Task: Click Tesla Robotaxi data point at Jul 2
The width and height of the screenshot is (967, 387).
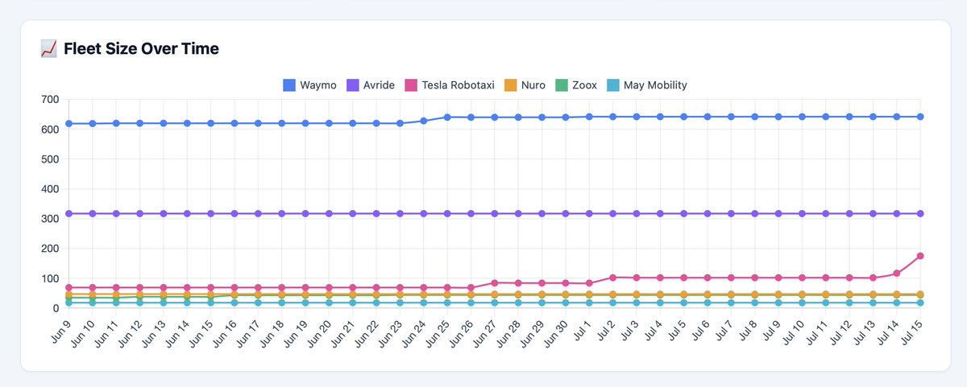Action: click(x=612, y=278)
